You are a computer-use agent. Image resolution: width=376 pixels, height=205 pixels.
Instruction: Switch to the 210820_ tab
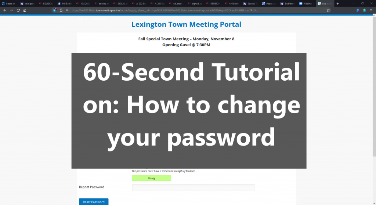(120, 4)
